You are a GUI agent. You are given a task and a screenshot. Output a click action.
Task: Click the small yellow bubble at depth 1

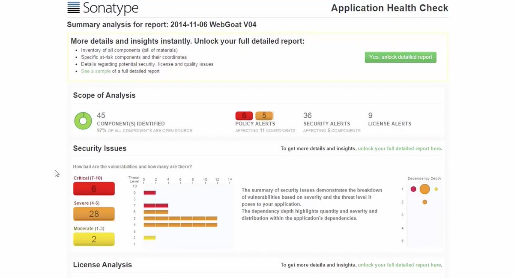pyautogui.click(x=436, y=189)
